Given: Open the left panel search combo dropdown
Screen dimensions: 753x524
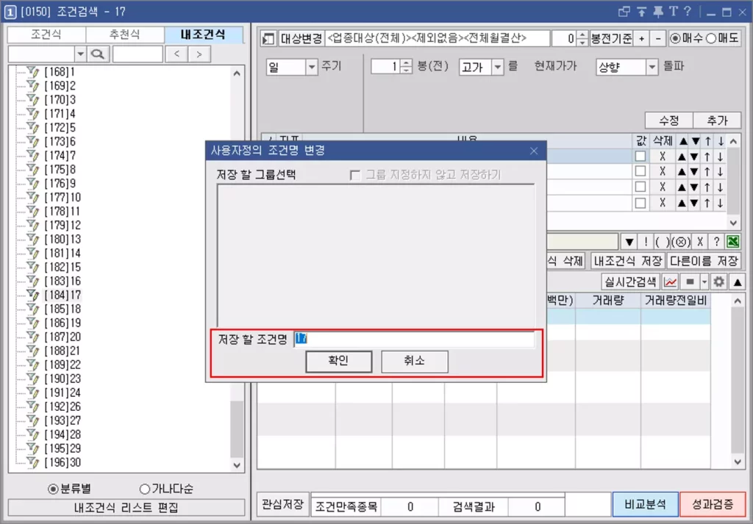Looking at the screenshot, I should 80,54.
